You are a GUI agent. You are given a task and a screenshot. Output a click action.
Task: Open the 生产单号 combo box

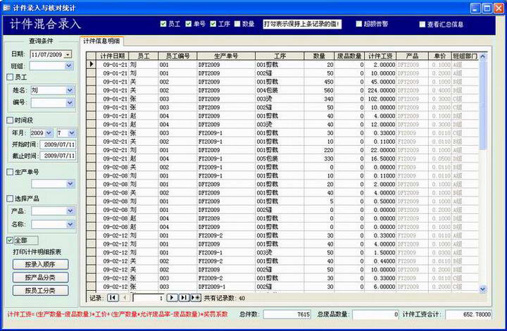pos(54,184)
